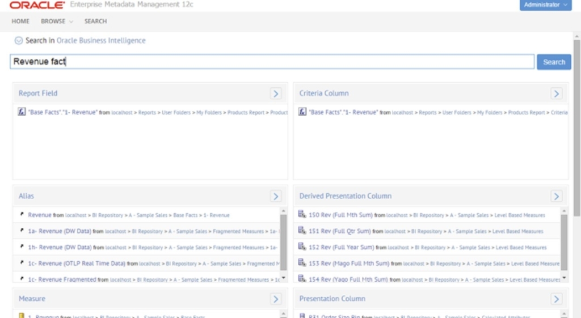Click Alias panel scrollbar thumb

pyautogui.click(x=284, y=243)
